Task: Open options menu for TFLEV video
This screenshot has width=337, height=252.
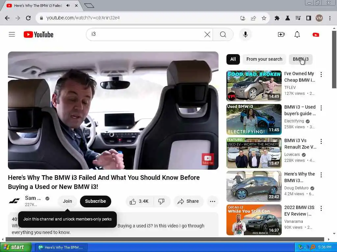Action: click(x=321, y=74)
